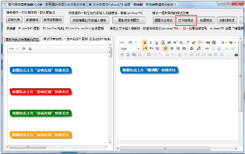Click the 复制待发布图文 button

[x=129, y=20]
